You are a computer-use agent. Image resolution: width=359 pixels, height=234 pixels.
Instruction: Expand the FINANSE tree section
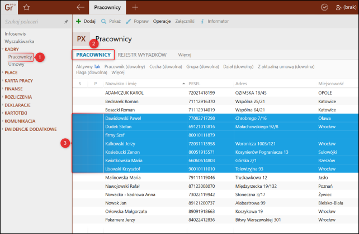(x=13, y=88)
